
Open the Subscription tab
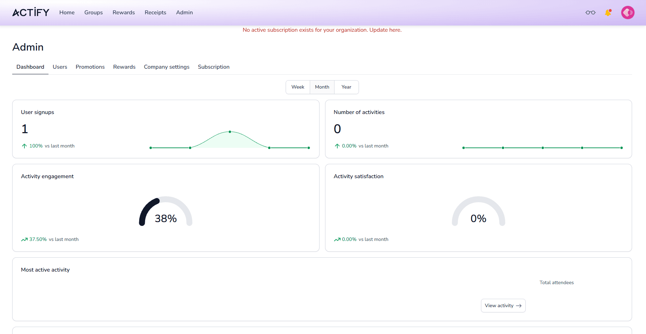pos(213,67)
